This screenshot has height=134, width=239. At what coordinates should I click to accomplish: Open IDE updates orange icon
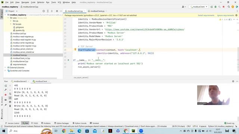pos(233,7)
